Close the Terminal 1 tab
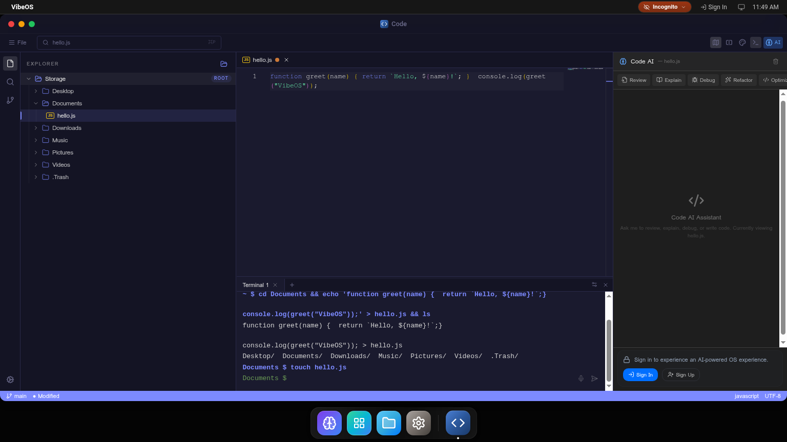Viewport: 787px width, 442px height. pyautogui.click(x=275, y=285)
